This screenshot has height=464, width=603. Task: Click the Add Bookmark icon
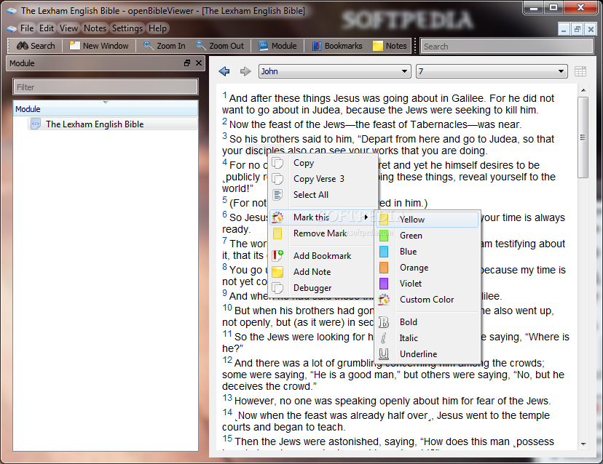point(277,255)
